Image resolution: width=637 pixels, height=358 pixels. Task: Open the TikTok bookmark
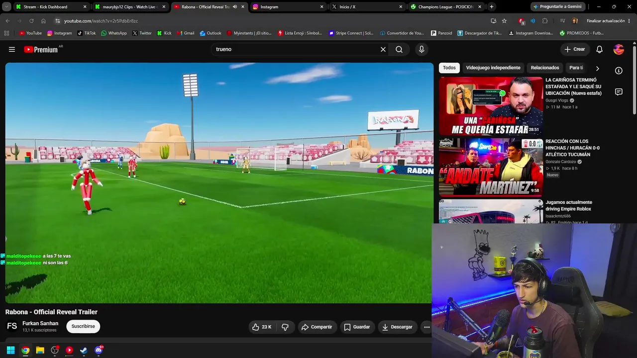86,33
